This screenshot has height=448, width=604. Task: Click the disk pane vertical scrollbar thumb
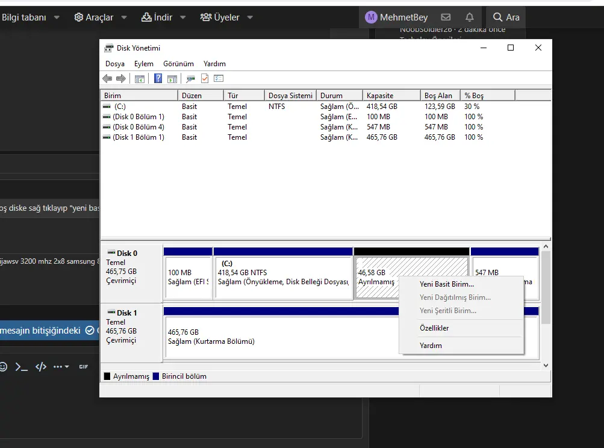[546, 287]
